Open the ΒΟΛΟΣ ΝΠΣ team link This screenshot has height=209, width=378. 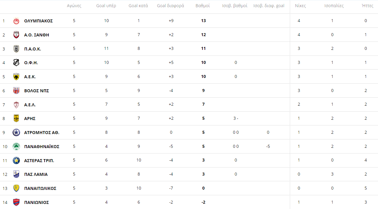pyautogui.click(x=36, y=91)
